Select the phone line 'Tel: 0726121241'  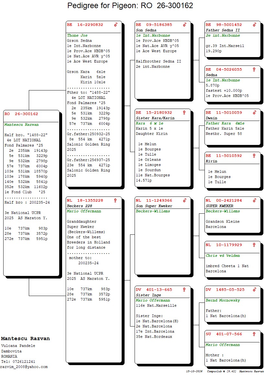(x=18, y=362)
